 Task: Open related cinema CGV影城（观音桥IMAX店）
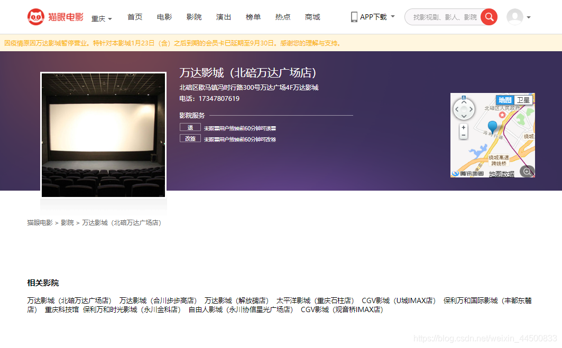(342, 309)
